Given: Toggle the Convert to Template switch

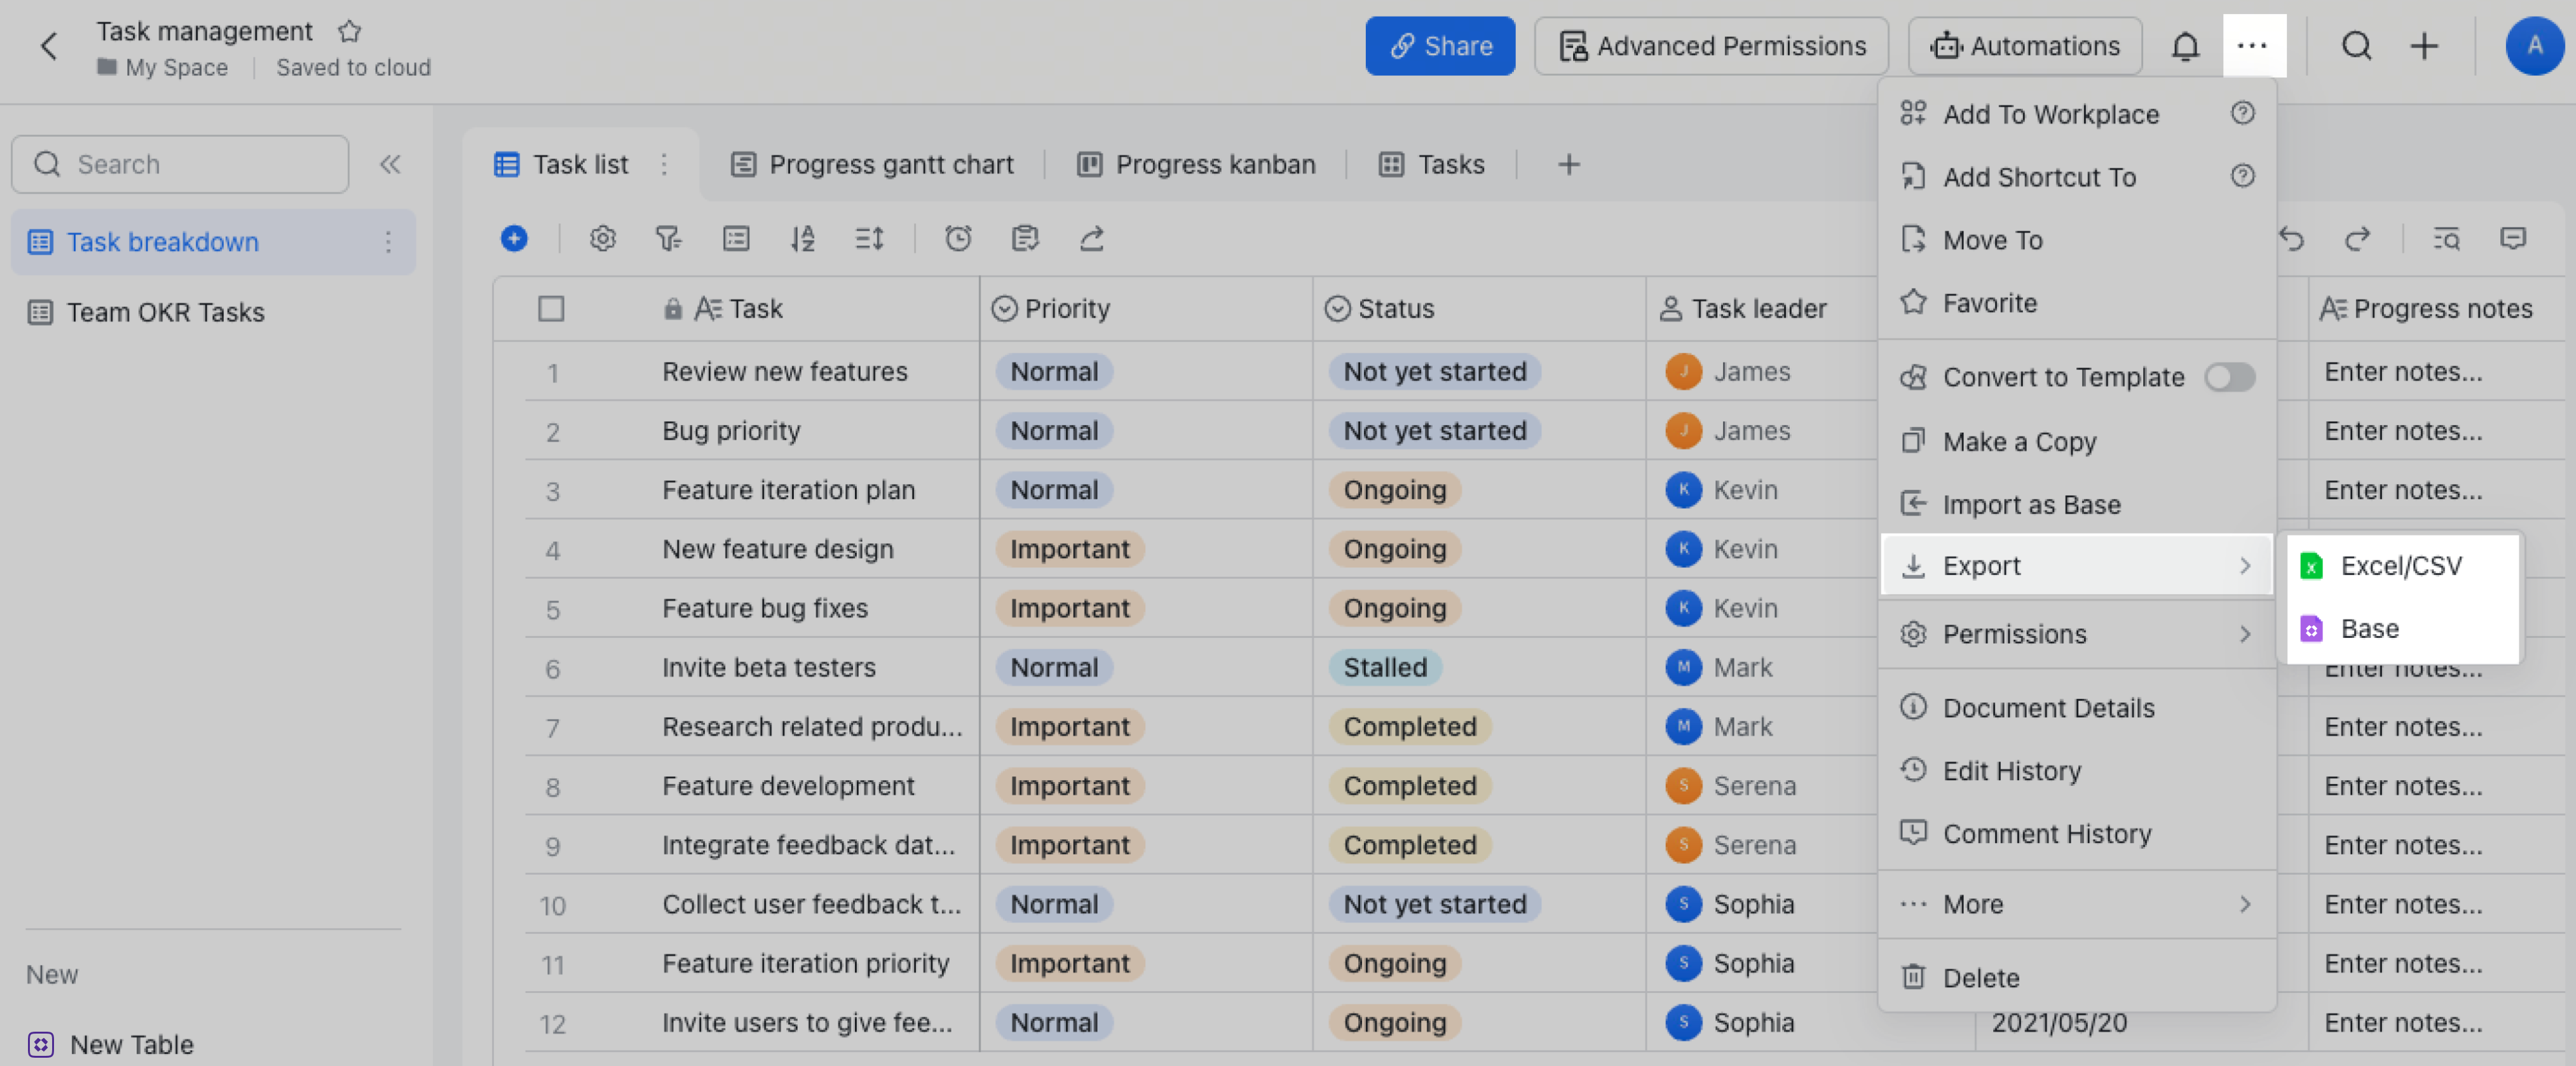Looking at the screenshot, I should [x=2229, y=377].
